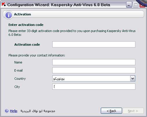Click 'Please provide your contact information:' text

37,55
